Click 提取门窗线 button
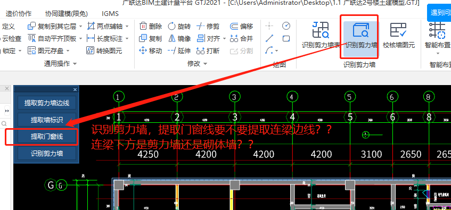The width and height of the screenshot is (451, 210). click(x=47, y=137)
